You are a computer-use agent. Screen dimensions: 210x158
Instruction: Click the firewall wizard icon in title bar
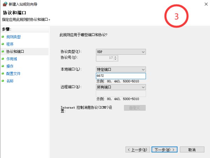pyautogui.click(x=5, y=4)
